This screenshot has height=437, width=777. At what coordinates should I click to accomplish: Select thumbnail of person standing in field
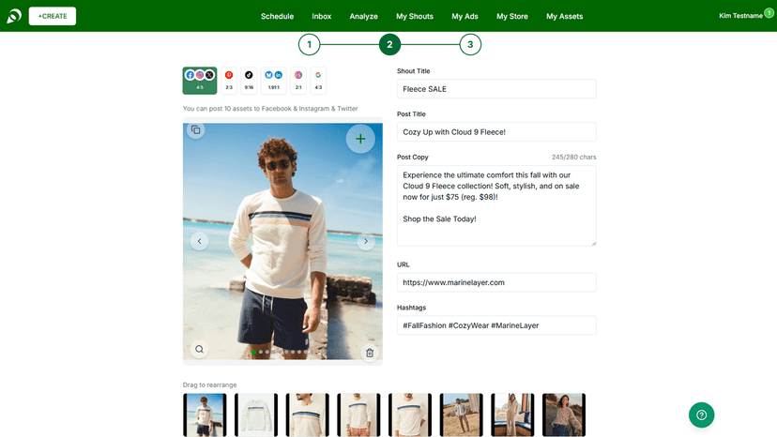pos(462,414)
